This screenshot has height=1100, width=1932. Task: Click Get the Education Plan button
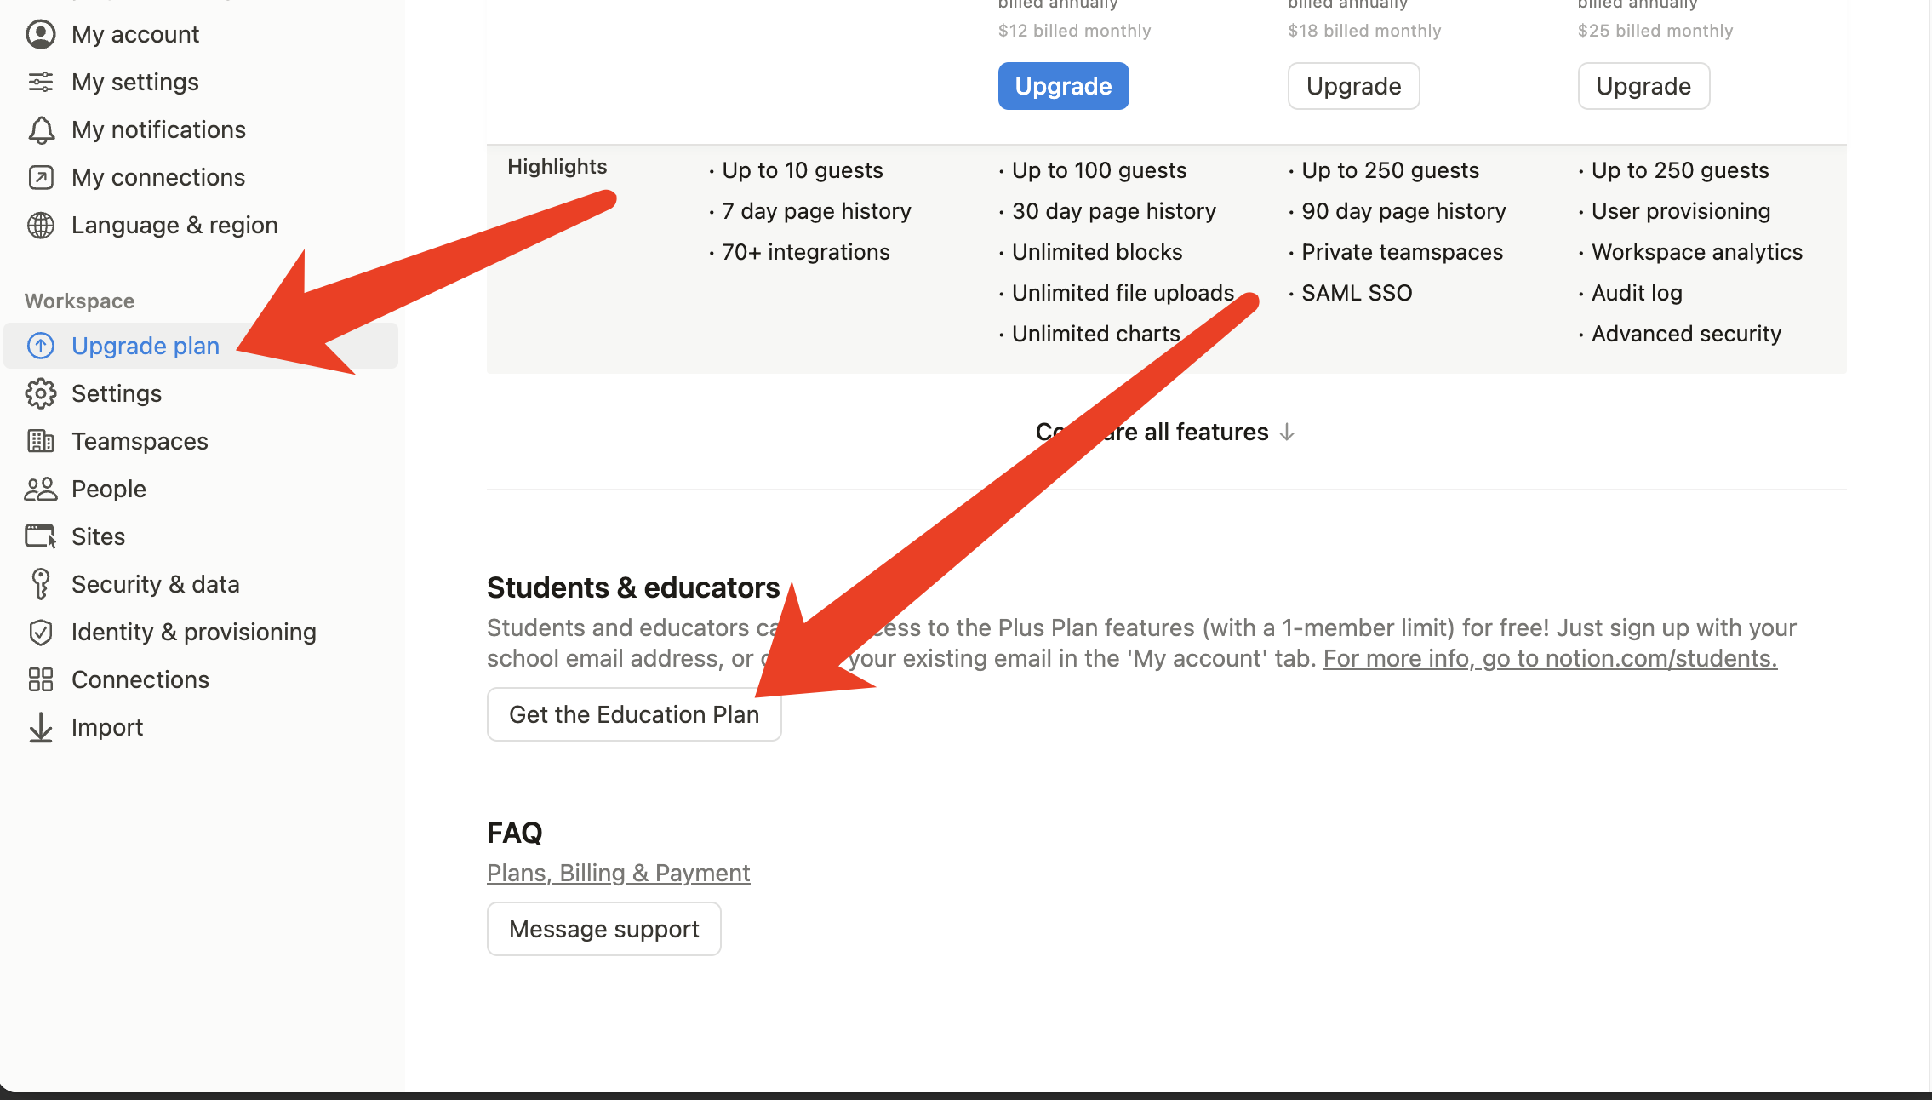[x=633, y=714]
